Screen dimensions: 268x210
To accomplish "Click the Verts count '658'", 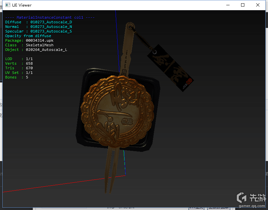I will (x=29, y=64).
